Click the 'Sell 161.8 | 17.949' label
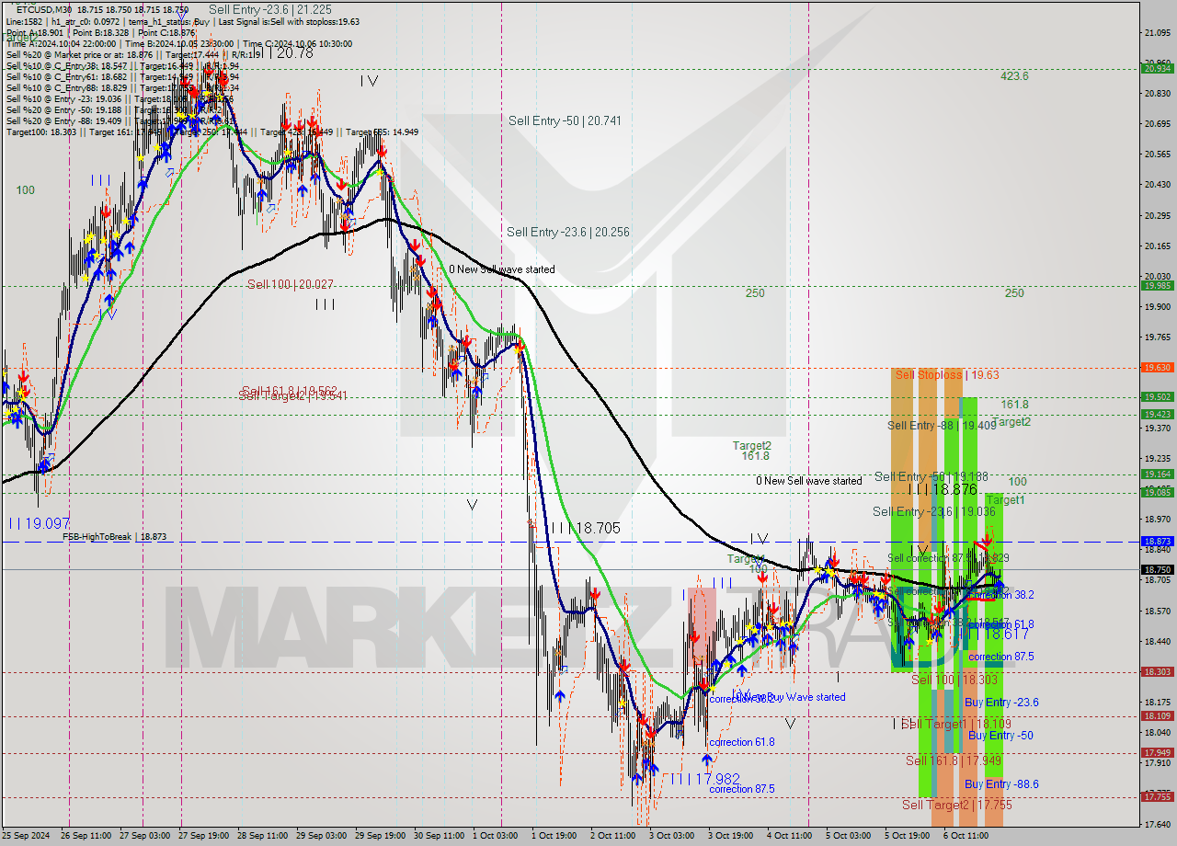Image resolution: width=1177 pixels, height=846 pixels. click(954, 760)
